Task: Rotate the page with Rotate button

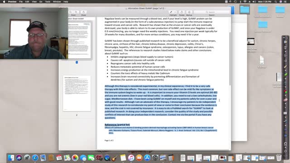Action: pos(182,12)
